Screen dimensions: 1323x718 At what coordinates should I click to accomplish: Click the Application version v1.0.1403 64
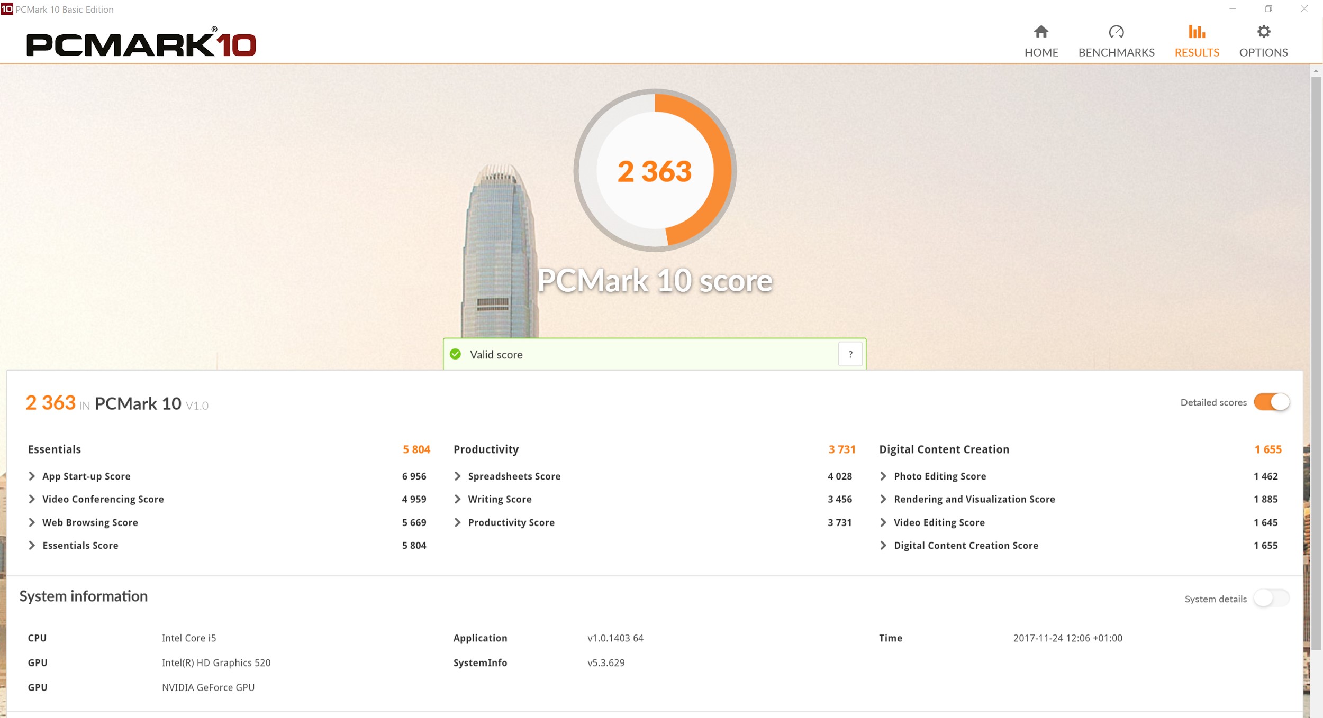point(615,638)
